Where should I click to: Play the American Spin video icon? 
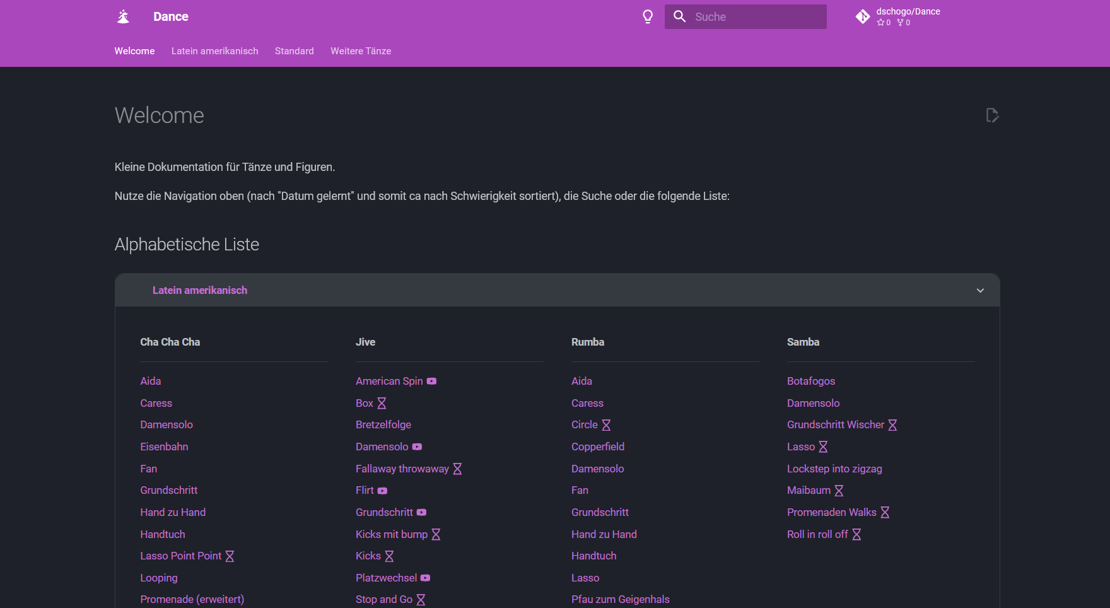click(x=431, y=381)
